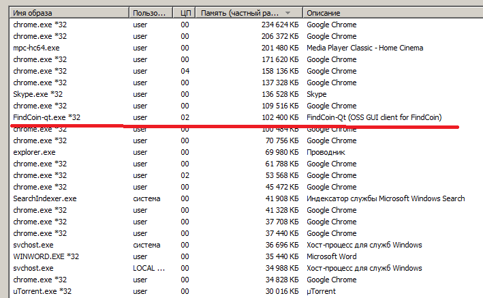Sort by the Описание column header

point(393,13)
